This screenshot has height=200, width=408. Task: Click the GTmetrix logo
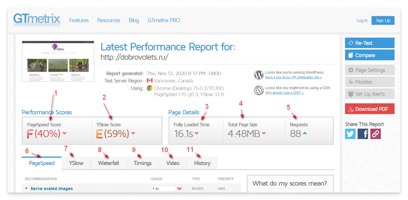tap(36, 19)
